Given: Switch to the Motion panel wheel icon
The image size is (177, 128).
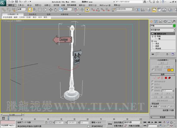Looking at the screenshot, I should click(x=165, y=21).
